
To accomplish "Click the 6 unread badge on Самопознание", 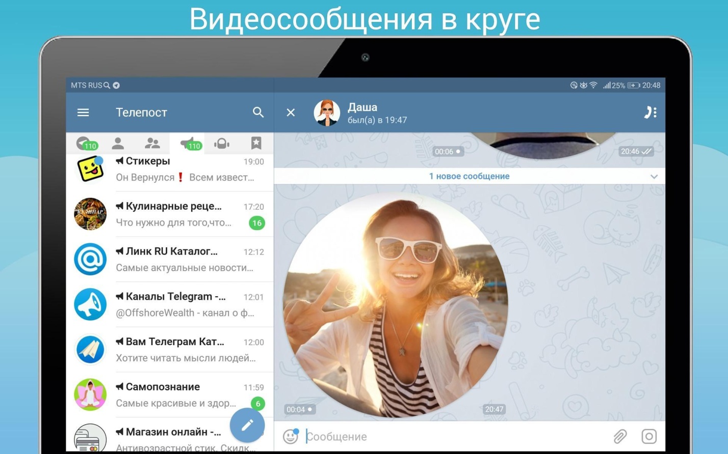I will (x=258, y=404).
